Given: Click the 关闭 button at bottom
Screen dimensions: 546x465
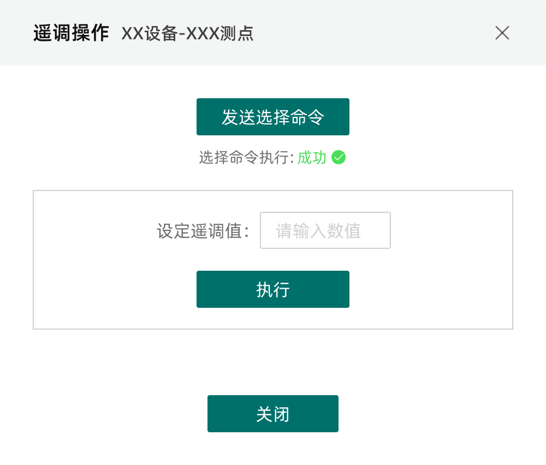Looking at the screenshot, I should [x=272, y=414].
